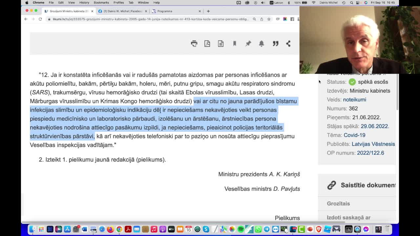Open the Profiles menu
The height and width of the screenshot is (236, 420).
pyautogui.click(x=118, y=3)
